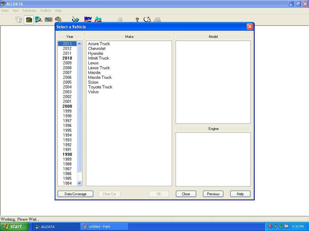Click the Previous button
309x231 pixels.
click(x=213, y=194)
